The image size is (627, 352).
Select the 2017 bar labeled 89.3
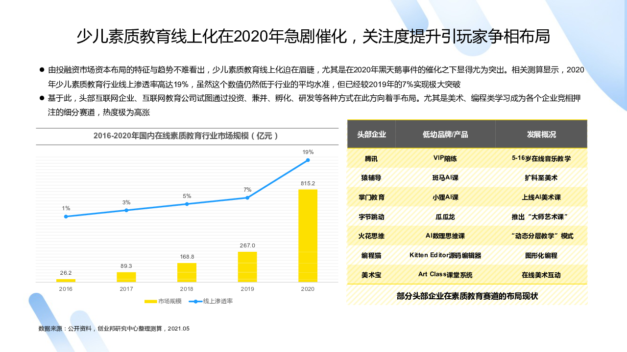click(x=126, y=277)
